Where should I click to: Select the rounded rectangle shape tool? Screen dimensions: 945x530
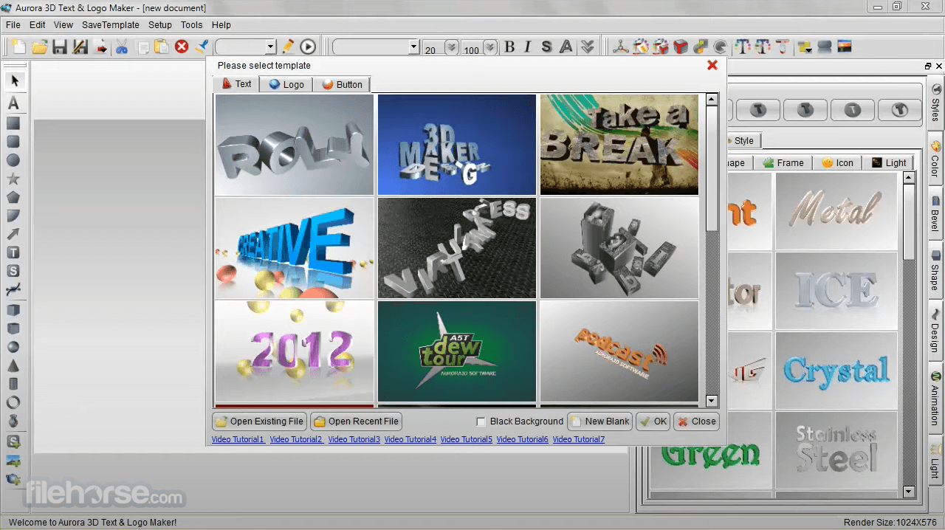pos(13,142)
